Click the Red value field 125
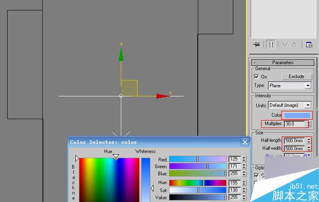The height and width of the screenshot is (202, 319). 235,159
